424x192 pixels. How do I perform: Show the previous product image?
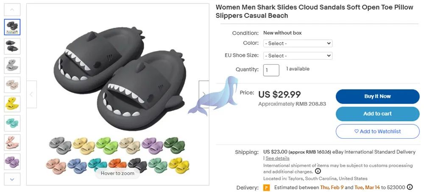coord(31,94)
